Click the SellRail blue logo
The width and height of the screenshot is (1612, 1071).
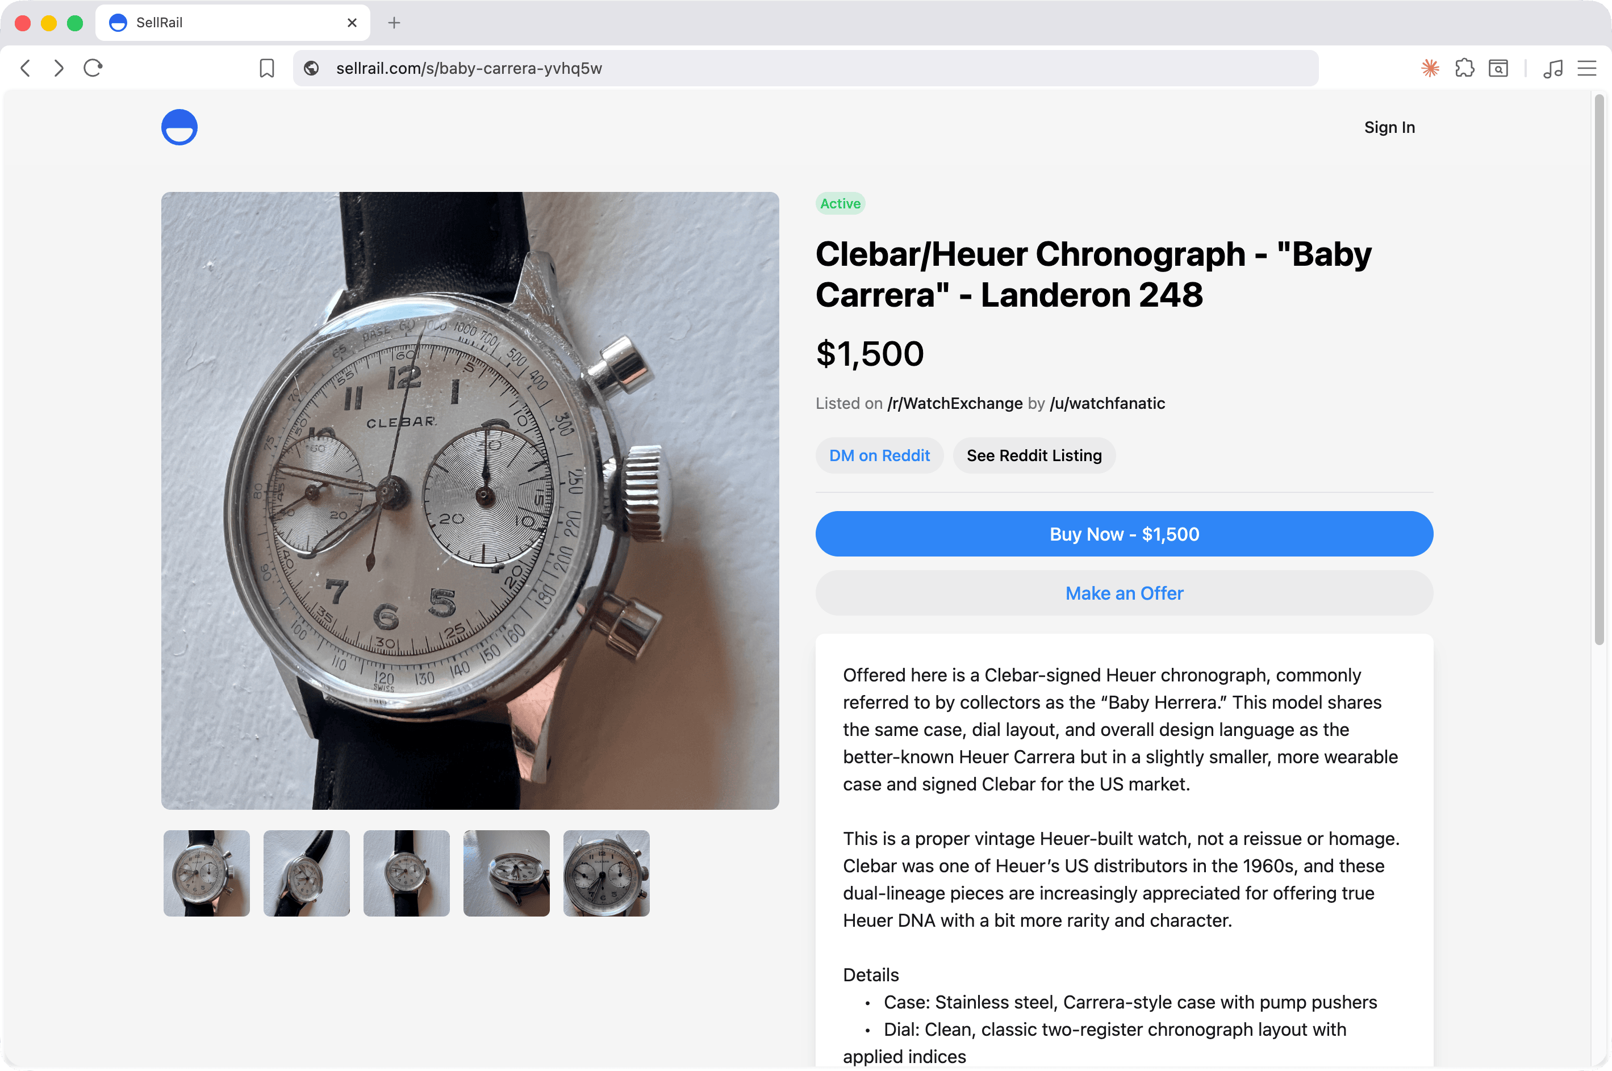point(179,127)
